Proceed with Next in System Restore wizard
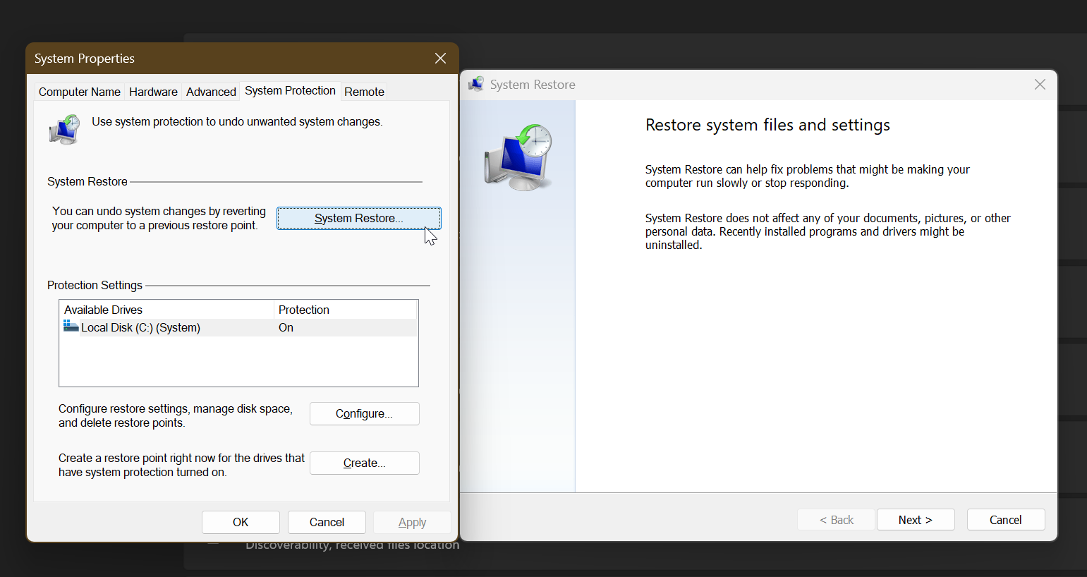 click(916, 520)
